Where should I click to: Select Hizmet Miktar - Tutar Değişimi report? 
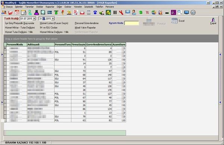pyautogui.click(x=20, y=28)
